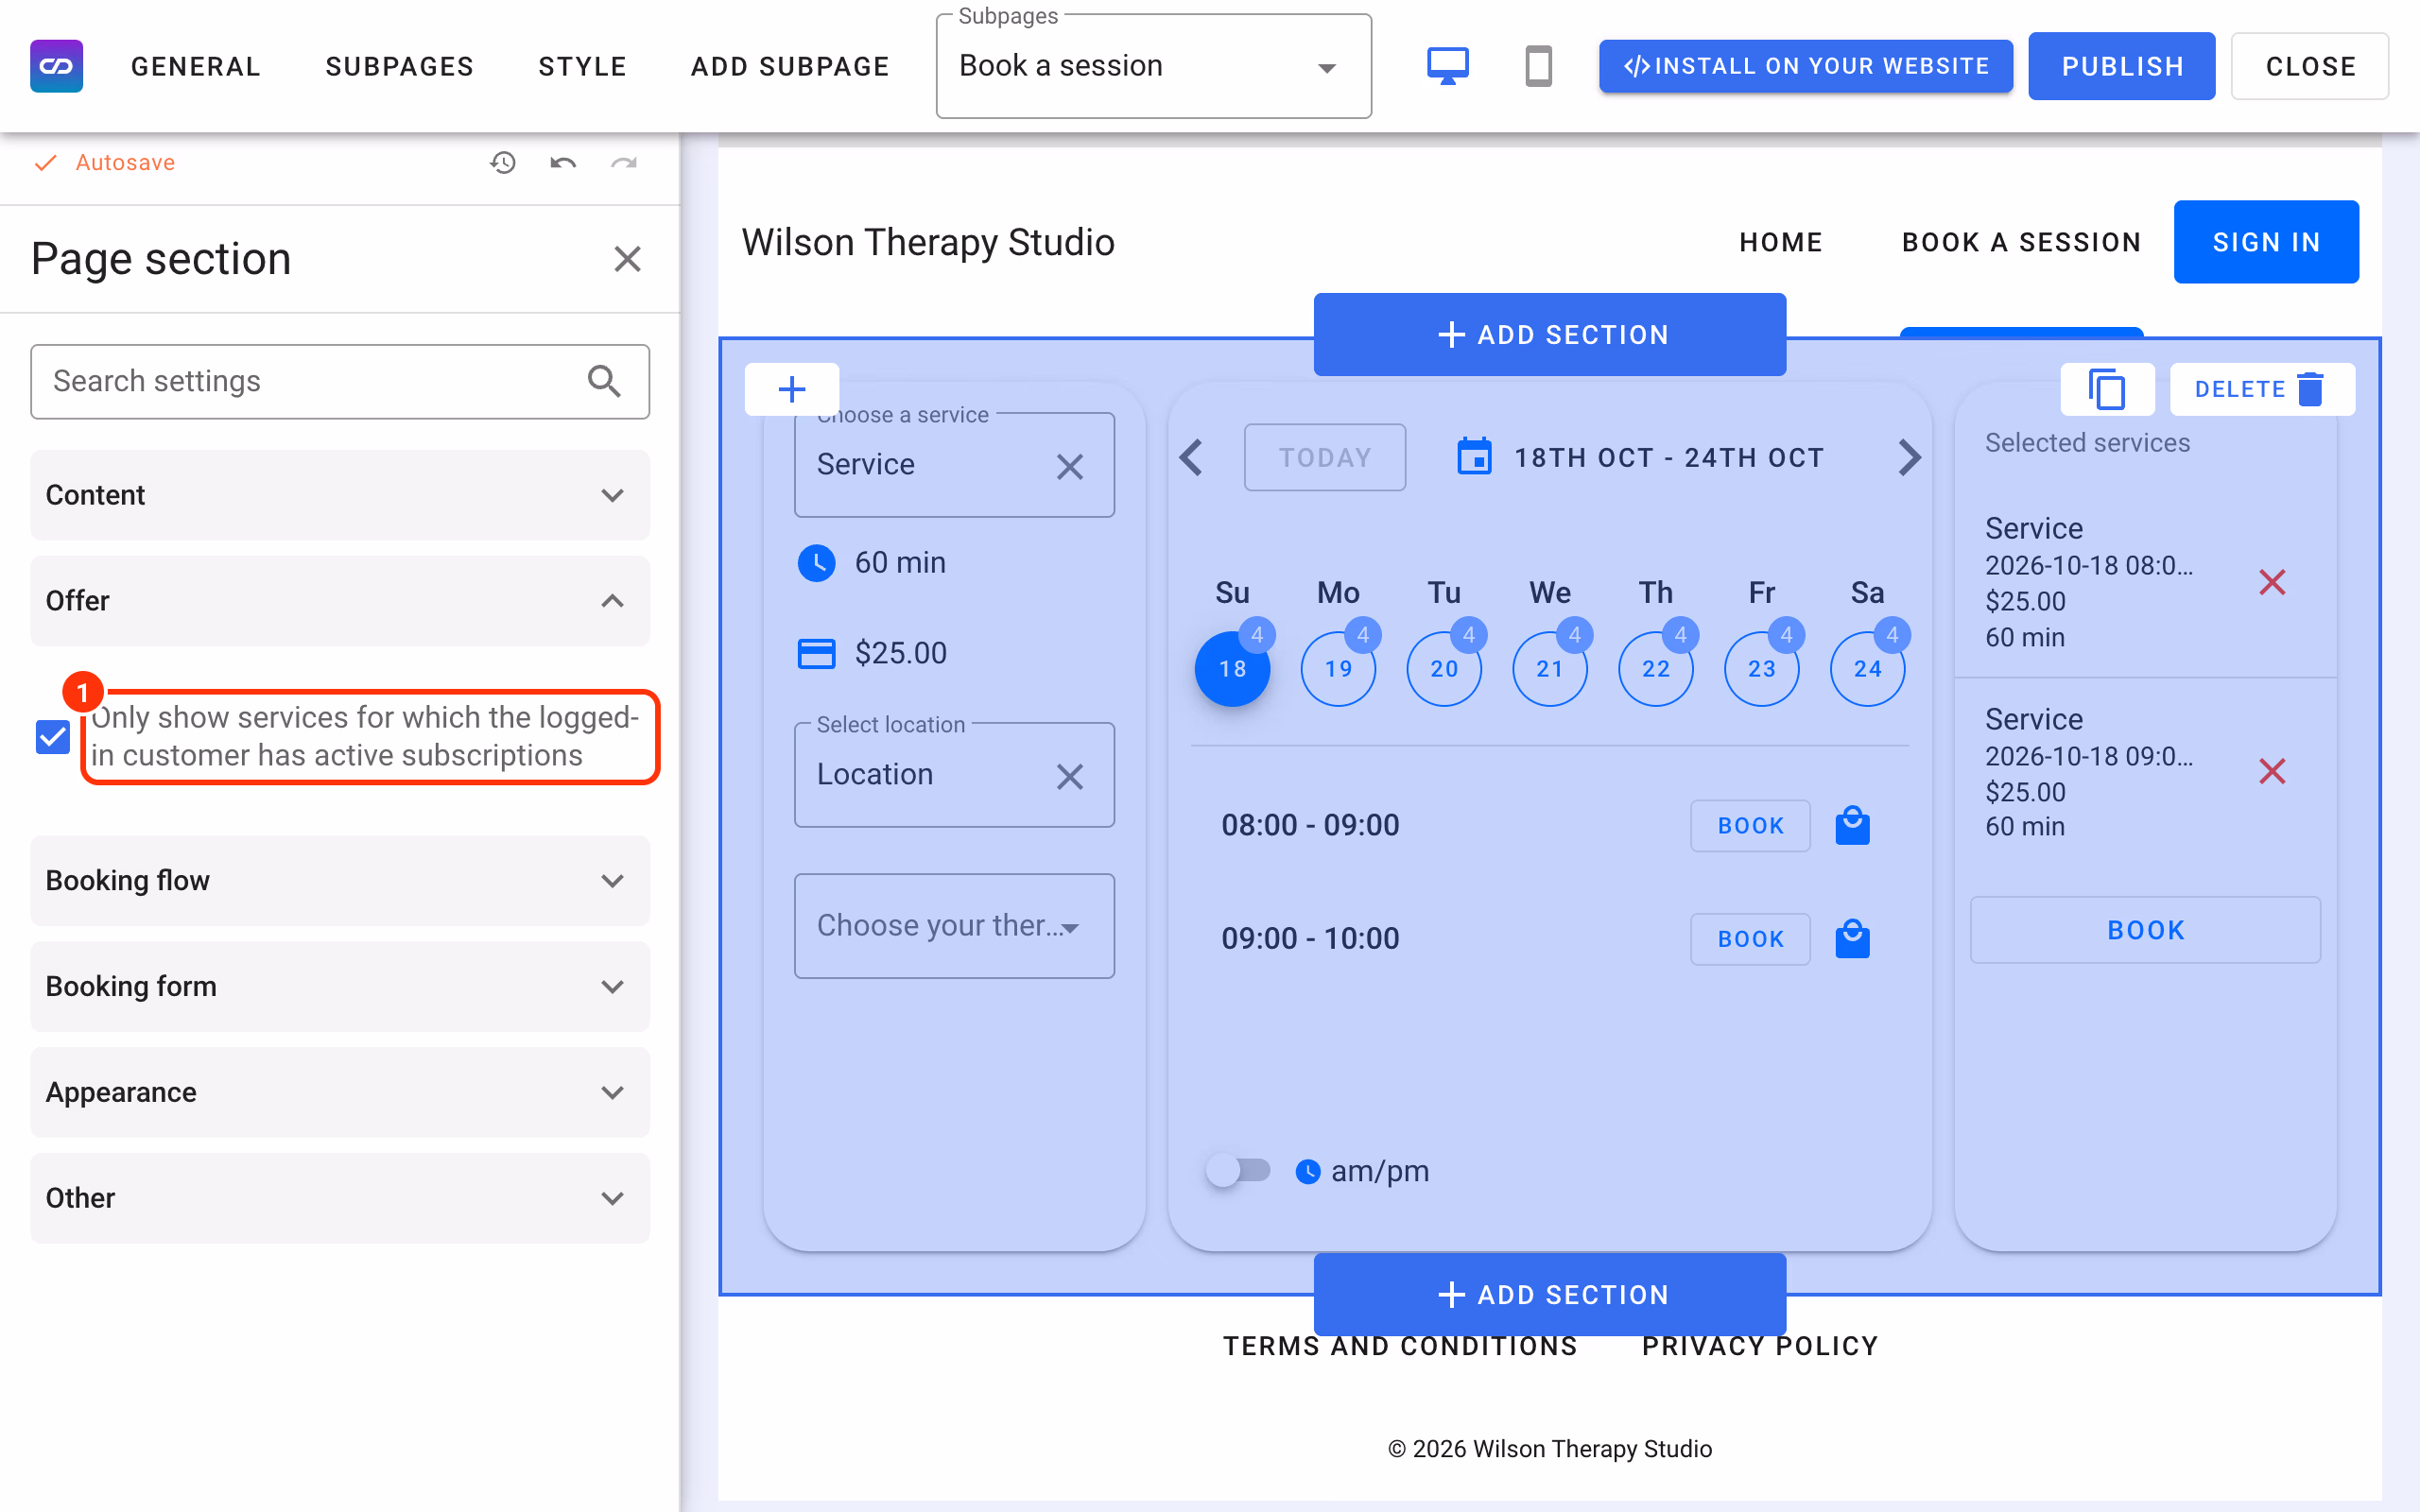Image resolution: width=2420 pixels, height=1512 pixels.
Task: Close the Page section panel
Action: pyautogui.click(x=627, y=259)
